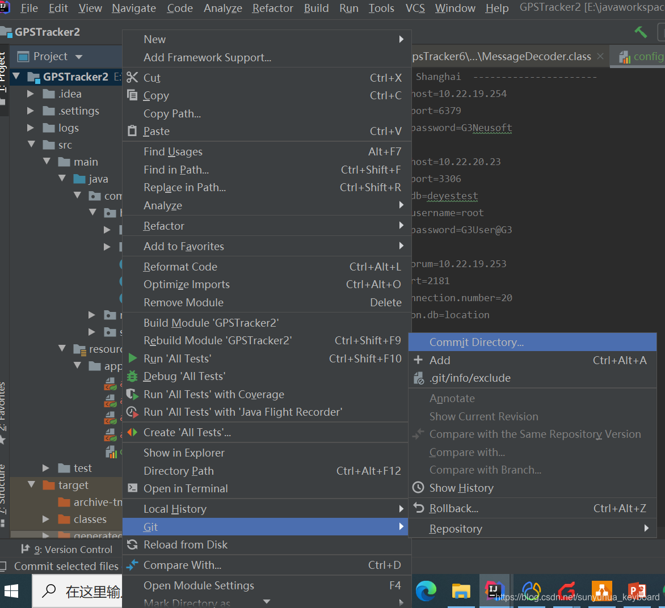Screen dimensions: 665x608
Task: Click the Run with Coverage shield icon
Action: click(x=132, y=394)
